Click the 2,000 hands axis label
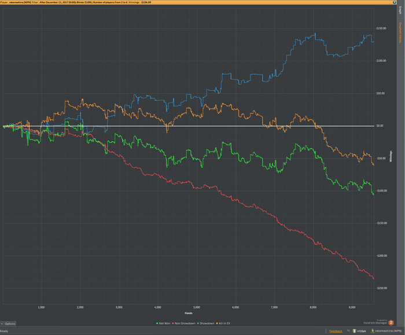The image size is (405, 335). pos(80,307)
